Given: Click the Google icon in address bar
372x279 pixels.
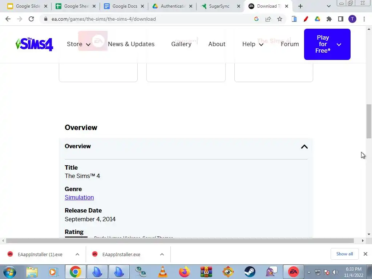Looking at the screenshot, I should pyautogui.click(x=256, y=19).
